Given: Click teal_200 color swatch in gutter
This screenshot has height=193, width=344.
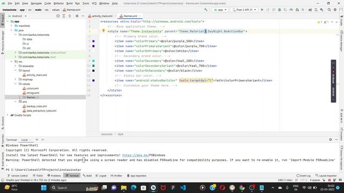Looking at the screenshot, I should (x=94, y=61).
